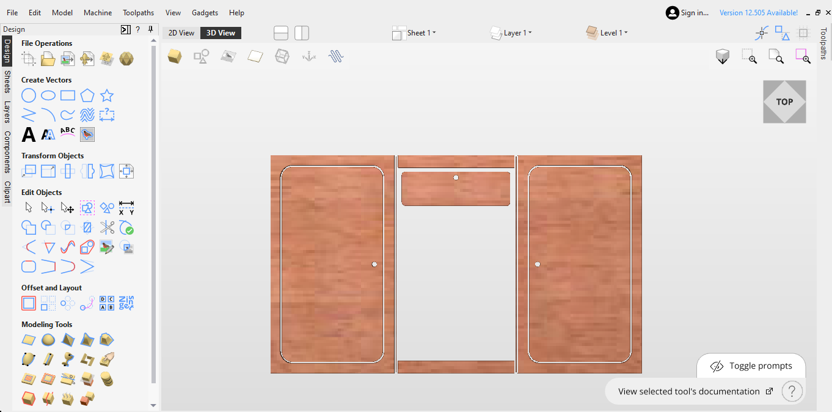Pin the Design panel with pushpin
This screenshot has height=412, width=832.
pos(150,29)
